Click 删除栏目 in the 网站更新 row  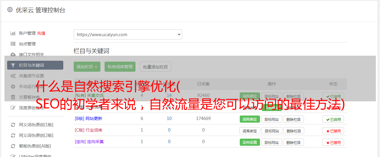pyautogui.click(x=294, y=119)
